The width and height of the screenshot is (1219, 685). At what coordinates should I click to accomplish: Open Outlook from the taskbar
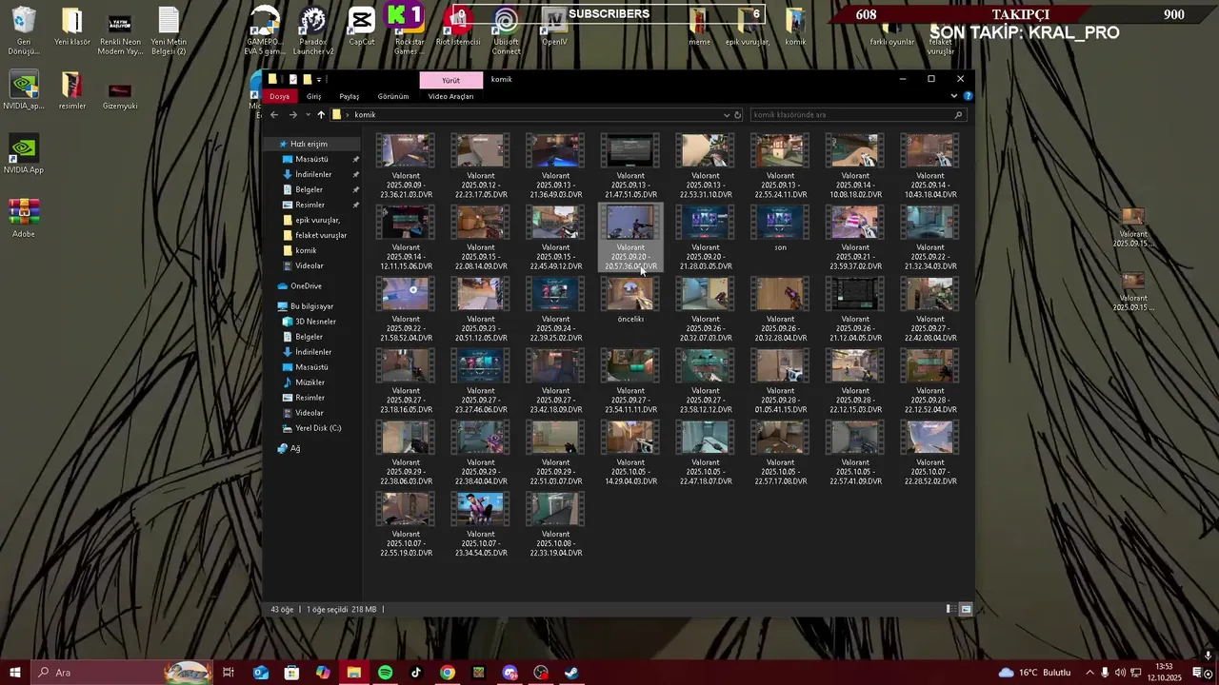(260, 673)
